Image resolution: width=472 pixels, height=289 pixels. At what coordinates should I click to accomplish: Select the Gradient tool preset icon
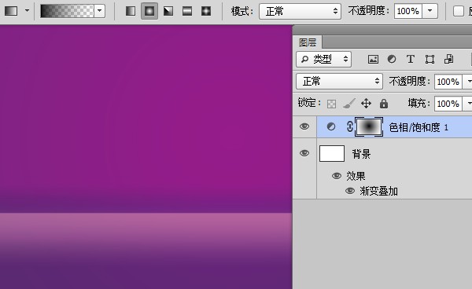coord(11,11)
